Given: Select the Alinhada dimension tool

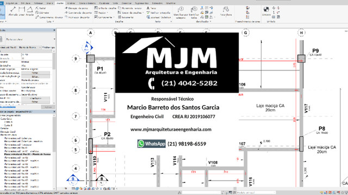Looking at the screenshot, I should [x=13, y=11].
